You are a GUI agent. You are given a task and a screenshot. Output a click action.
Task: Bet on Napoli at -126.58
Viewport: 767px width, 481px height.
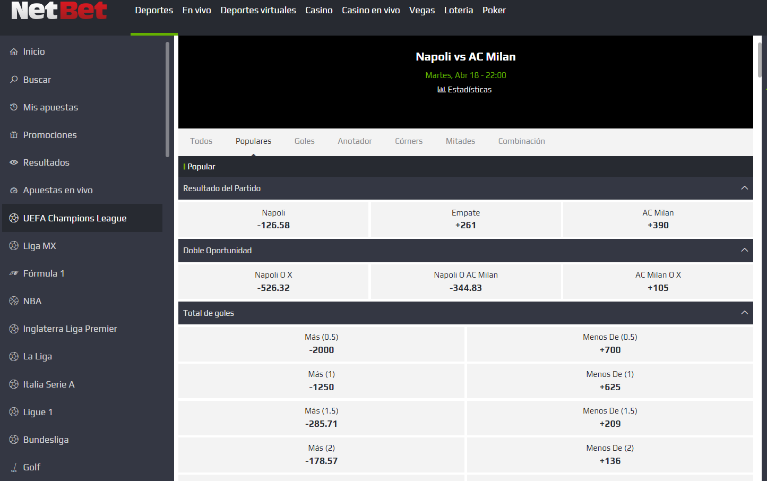pyautogui.click(x=273, y=219)
